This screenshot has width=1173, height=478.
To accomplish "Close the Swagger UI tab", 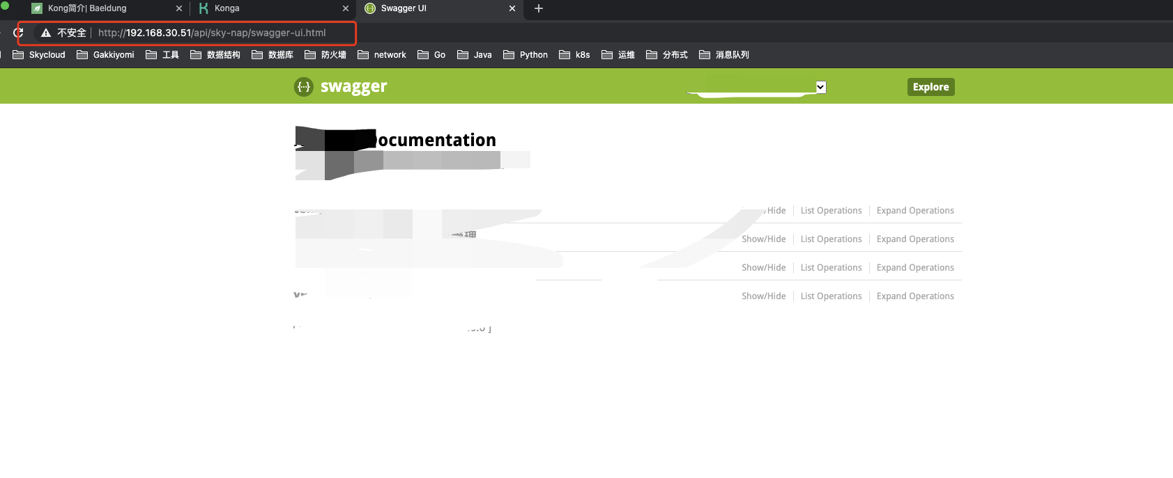I will click(x=512, y=8).
